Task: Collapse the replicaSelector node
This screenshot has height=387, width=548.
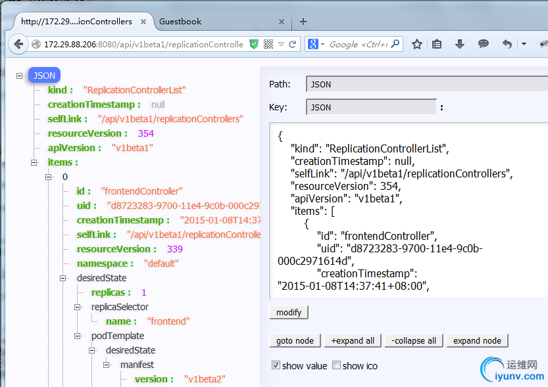Action: point(78,307)
